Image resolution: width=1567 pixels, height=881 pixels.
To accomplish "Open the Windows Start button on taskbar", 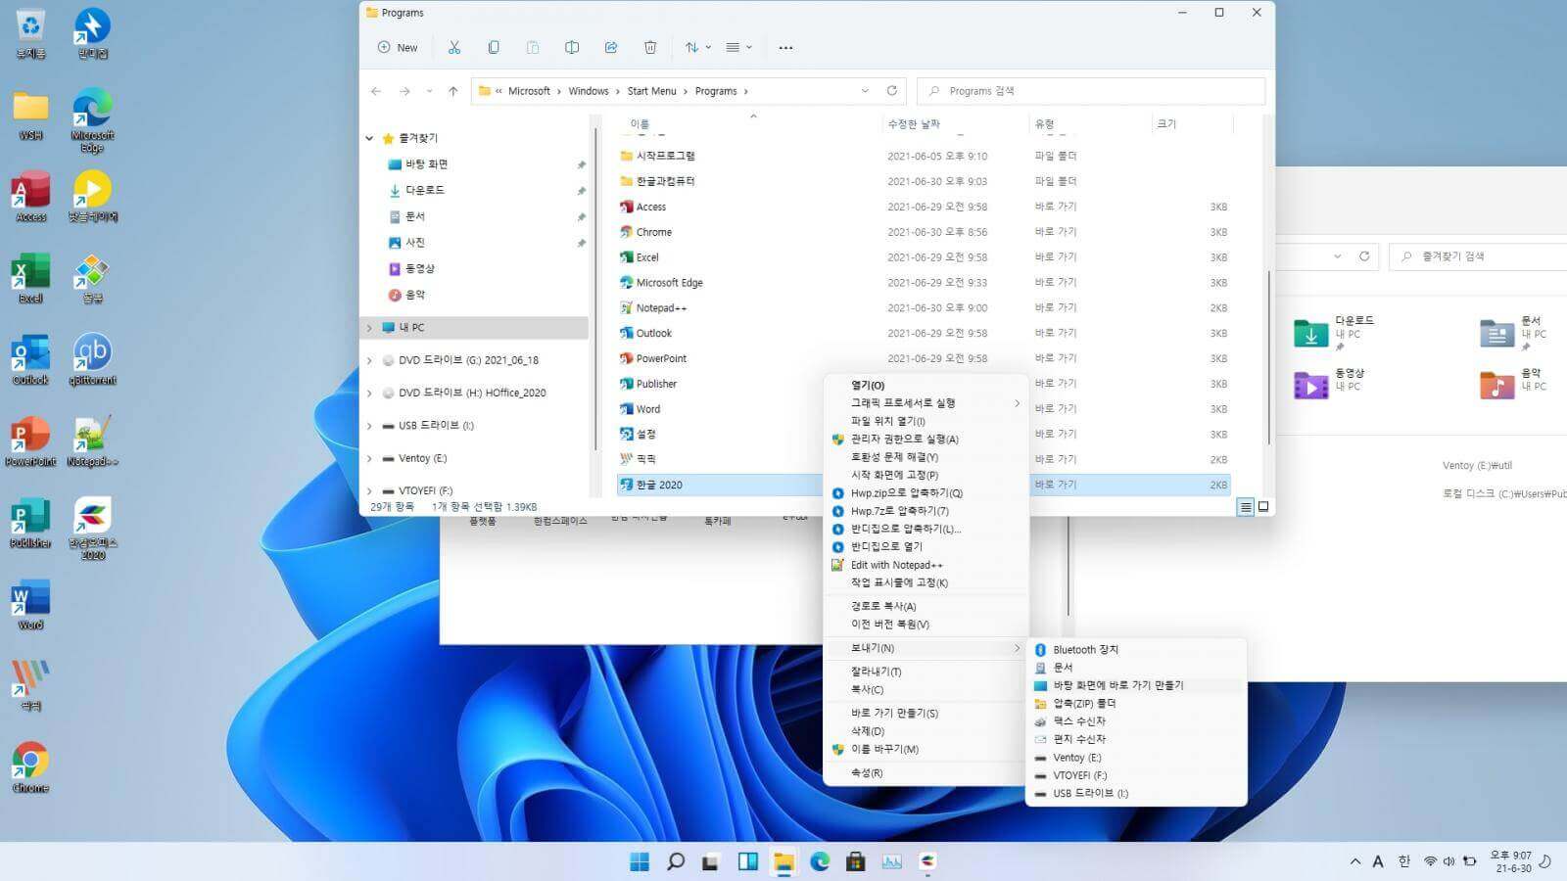I will [640, 861].
